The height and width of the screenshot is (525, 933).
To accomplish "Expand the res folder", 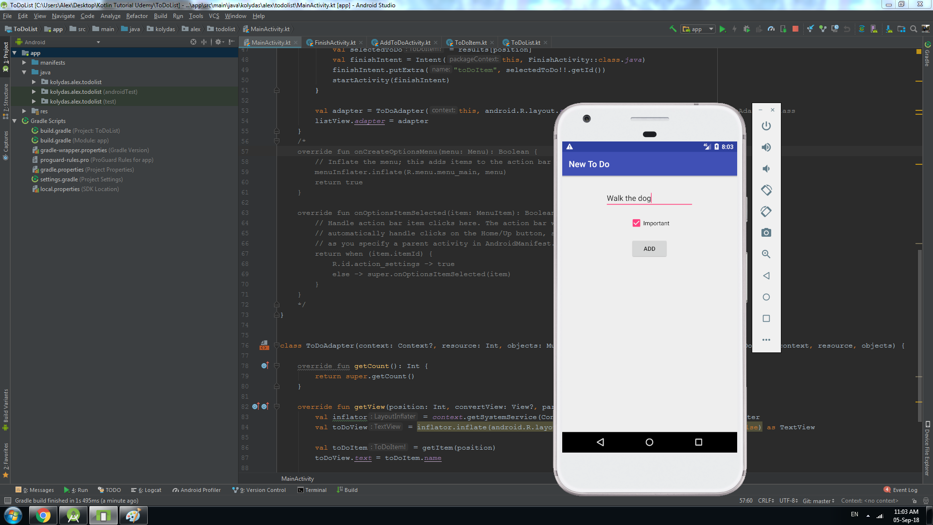I will click(x=24, y=111).
